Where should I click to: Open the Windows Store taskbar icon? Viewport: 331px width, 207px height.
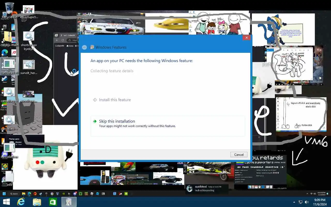point(53,202)
